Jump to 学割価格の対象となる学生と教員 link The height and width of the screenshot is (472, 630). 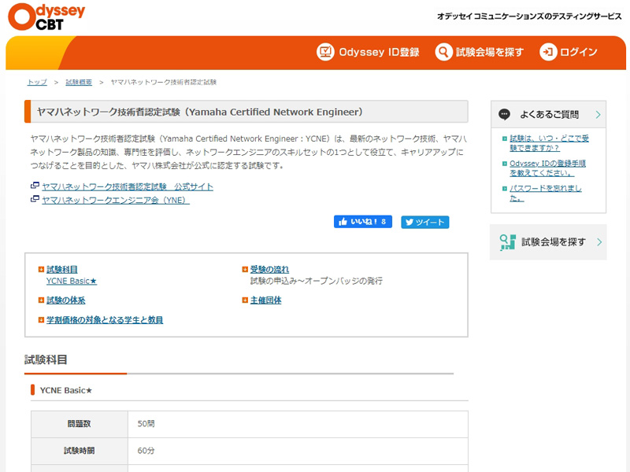tap(105, 320)
